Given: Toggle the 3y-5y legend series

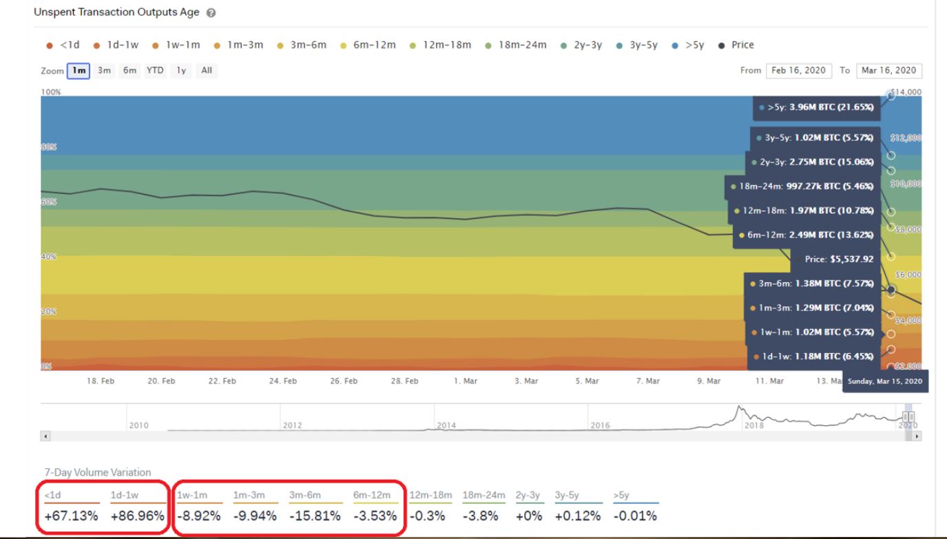Looking at the screenshot, I should coord(636,45).
